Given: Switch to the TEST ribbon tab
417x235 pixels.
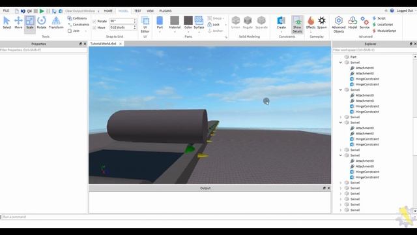Looking at the screenshot, I should tap(137, 11).
